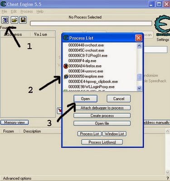Click the Frozen column header

[9, 131]
